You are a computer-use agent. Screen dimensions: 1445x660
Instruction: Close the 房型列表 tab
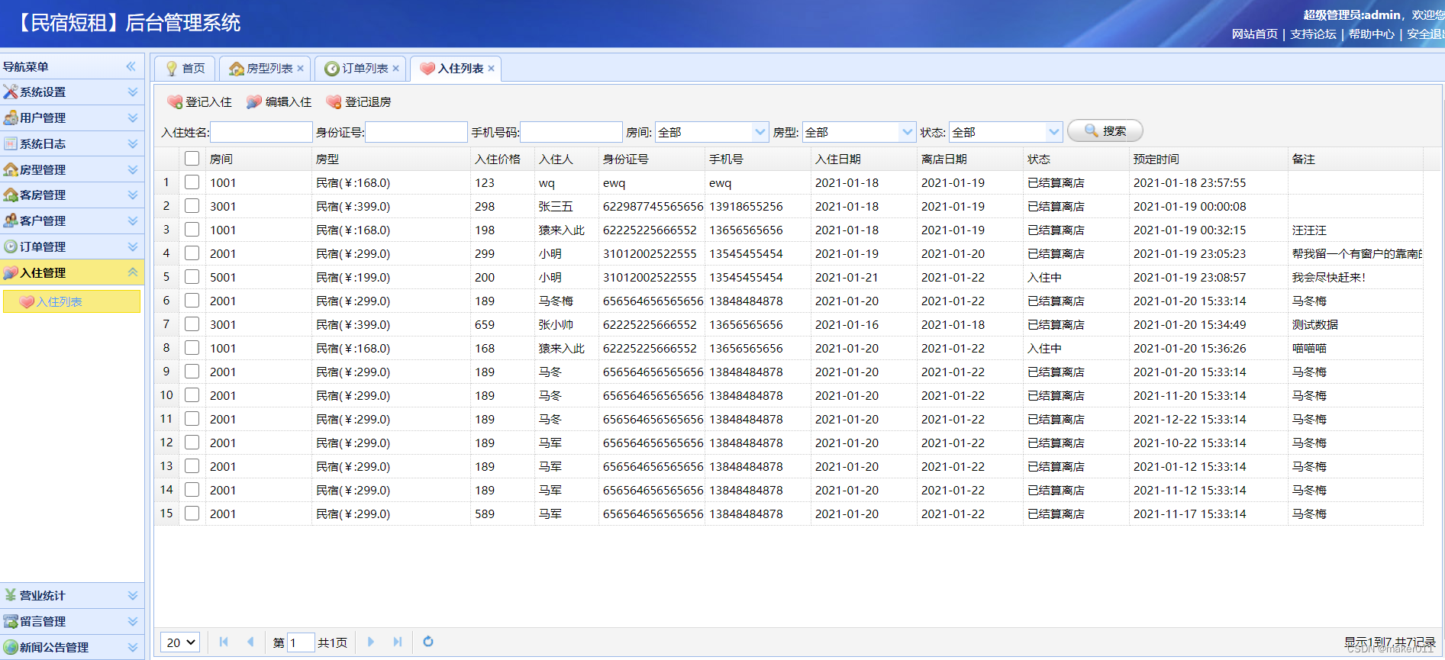(300, 69)
